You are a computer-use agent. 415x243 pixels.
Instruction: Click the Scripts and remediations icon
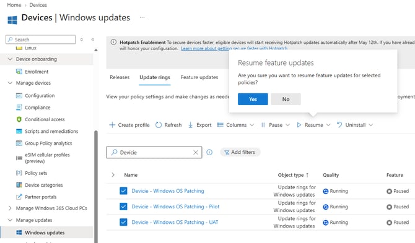19,131
